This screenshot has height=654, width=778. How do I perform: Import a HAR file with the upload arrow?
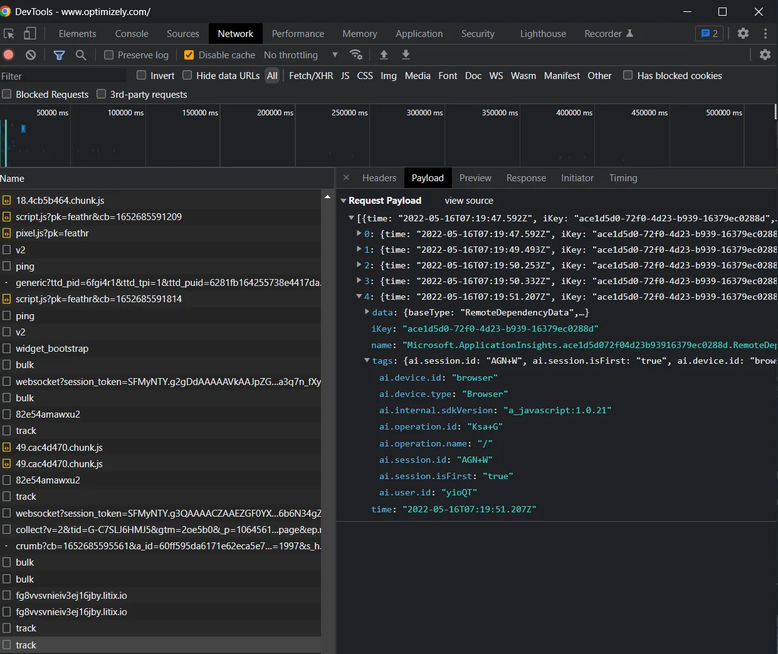384,55
